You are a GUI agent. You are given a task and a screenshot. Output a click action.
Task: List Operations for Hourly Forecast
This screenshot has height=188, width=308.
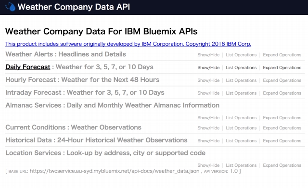(x=241, y=80)
